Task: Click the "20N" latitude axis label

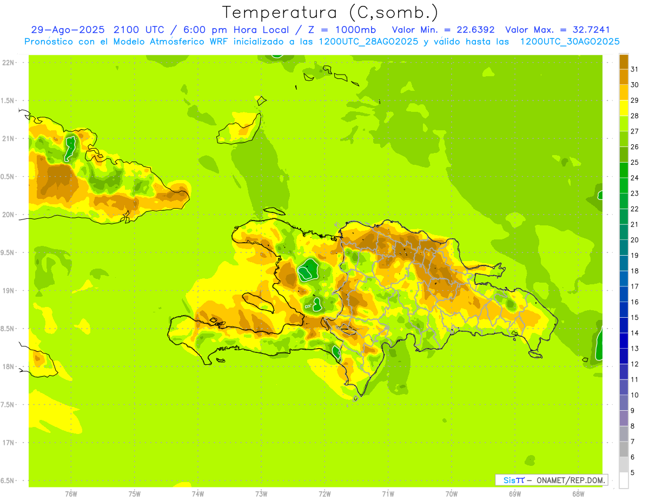Action: pos(8,215)
